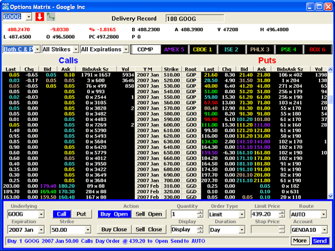Select the Sell Open action
This screenshot has width=335, height=251.
click(149, 214)
